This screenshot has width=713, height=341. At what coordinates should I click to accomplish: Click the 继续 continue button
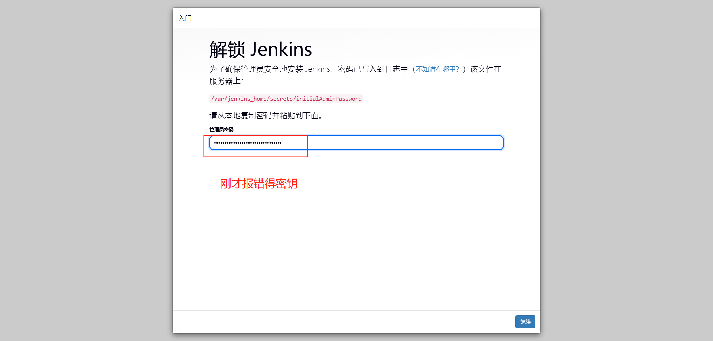point(525,322)
